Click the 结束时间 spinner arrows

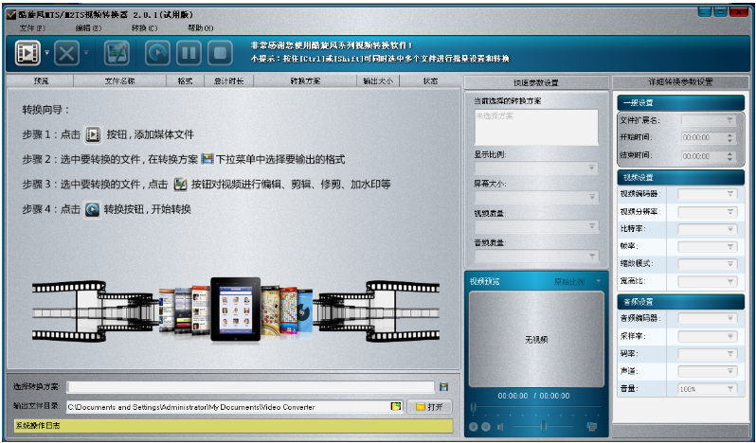[730, 156]
